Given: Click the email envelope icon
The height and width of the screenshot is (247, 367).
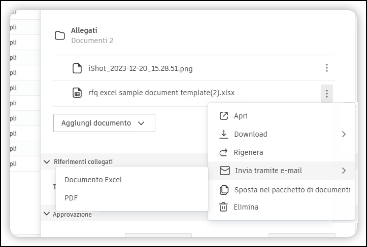Looking at the screenshot, I should 224,171.
